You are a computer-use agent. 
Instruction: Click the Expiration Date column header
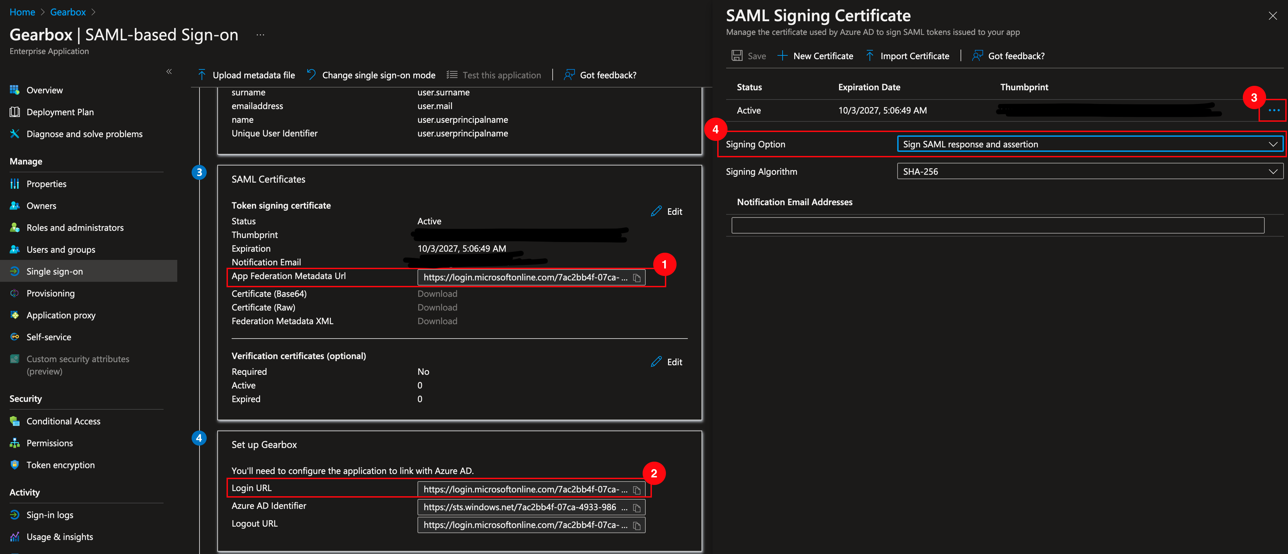(x=869, y=87)
